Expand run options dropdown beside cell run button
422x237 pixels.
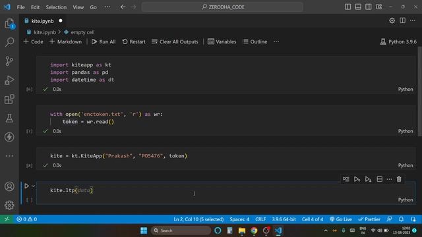coord(33,186)
